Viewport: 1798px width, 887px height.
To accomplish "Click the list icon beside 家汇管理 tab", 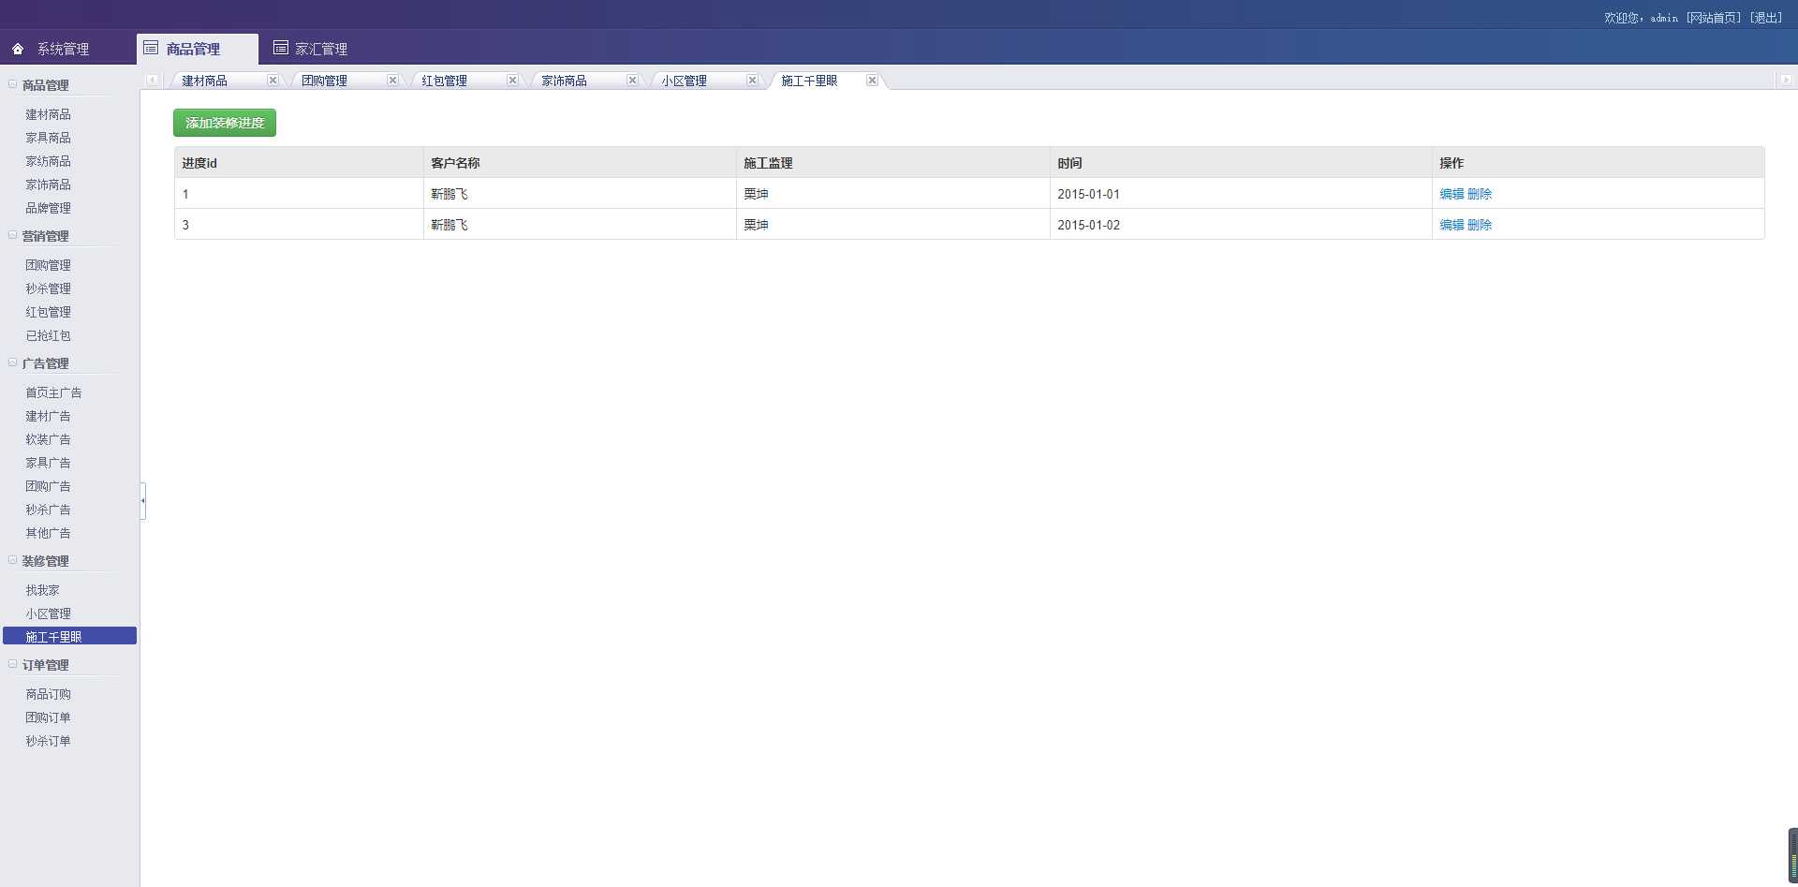I will click(x=280, y=48).
